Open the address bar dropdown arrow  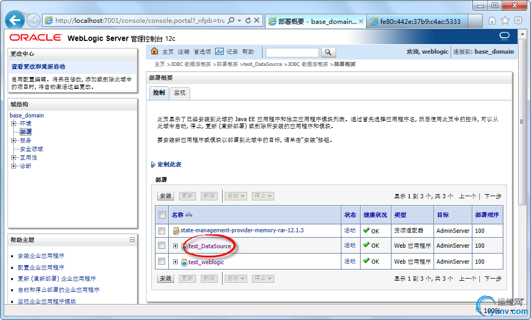(240, 21)
